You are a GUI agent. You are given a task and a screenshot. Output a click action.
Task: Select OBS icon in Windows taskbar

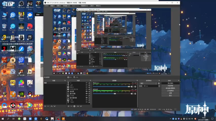(58, 119)
